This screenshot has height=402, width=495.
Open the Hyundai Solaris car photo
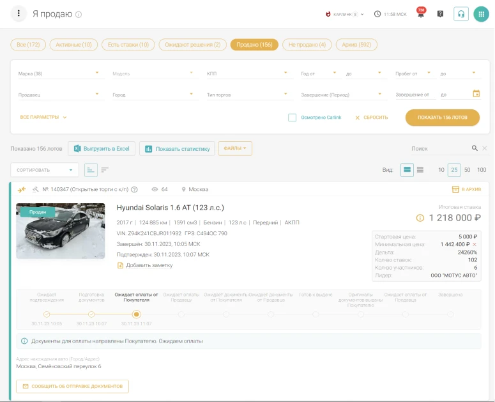pos(61,231)
